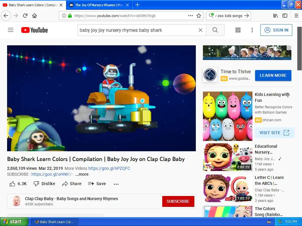302x226 pixels.
Task: Open page actions three-dot menu in address bar
Action: point(191,16)
